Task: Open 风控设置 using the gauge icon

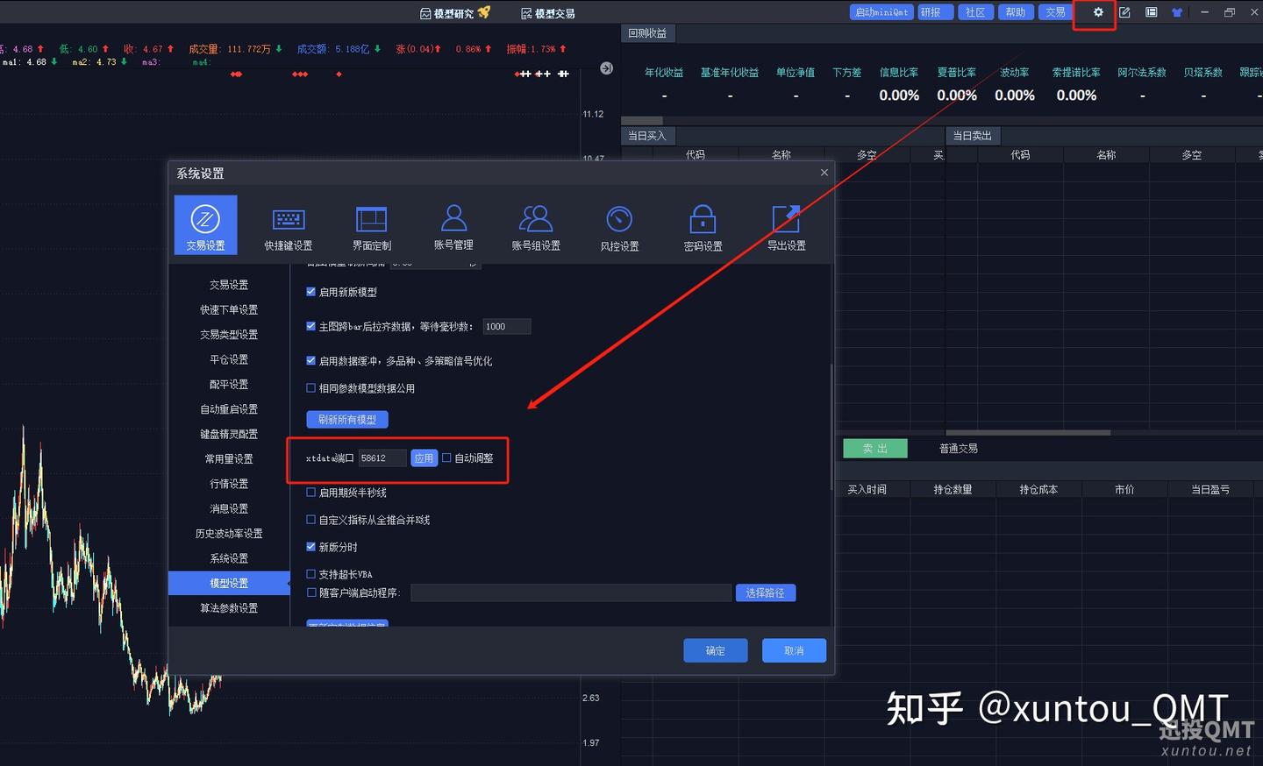Action: [619, 224]
